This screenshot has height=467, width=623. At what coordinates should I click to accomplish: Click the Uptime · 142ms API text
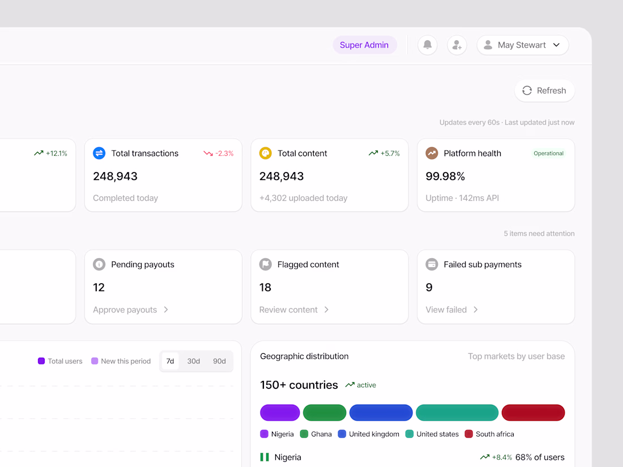coord(462,198)
